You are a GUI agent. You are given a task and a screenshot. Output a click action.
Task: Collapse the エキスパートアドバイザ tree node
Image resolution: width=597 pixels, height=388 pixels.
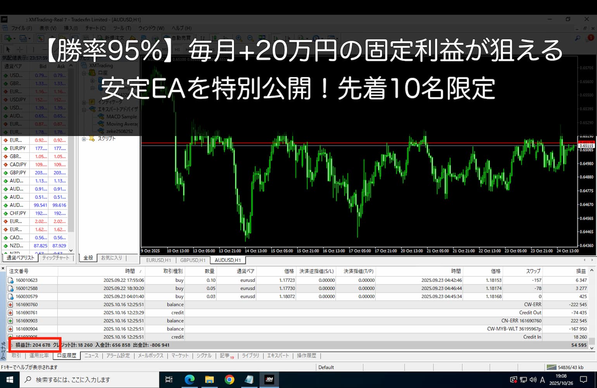[x=84, y=110]
